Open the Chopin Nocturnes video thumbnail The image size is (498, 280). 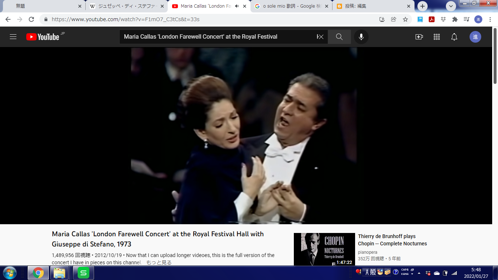[x=324, y=249]
